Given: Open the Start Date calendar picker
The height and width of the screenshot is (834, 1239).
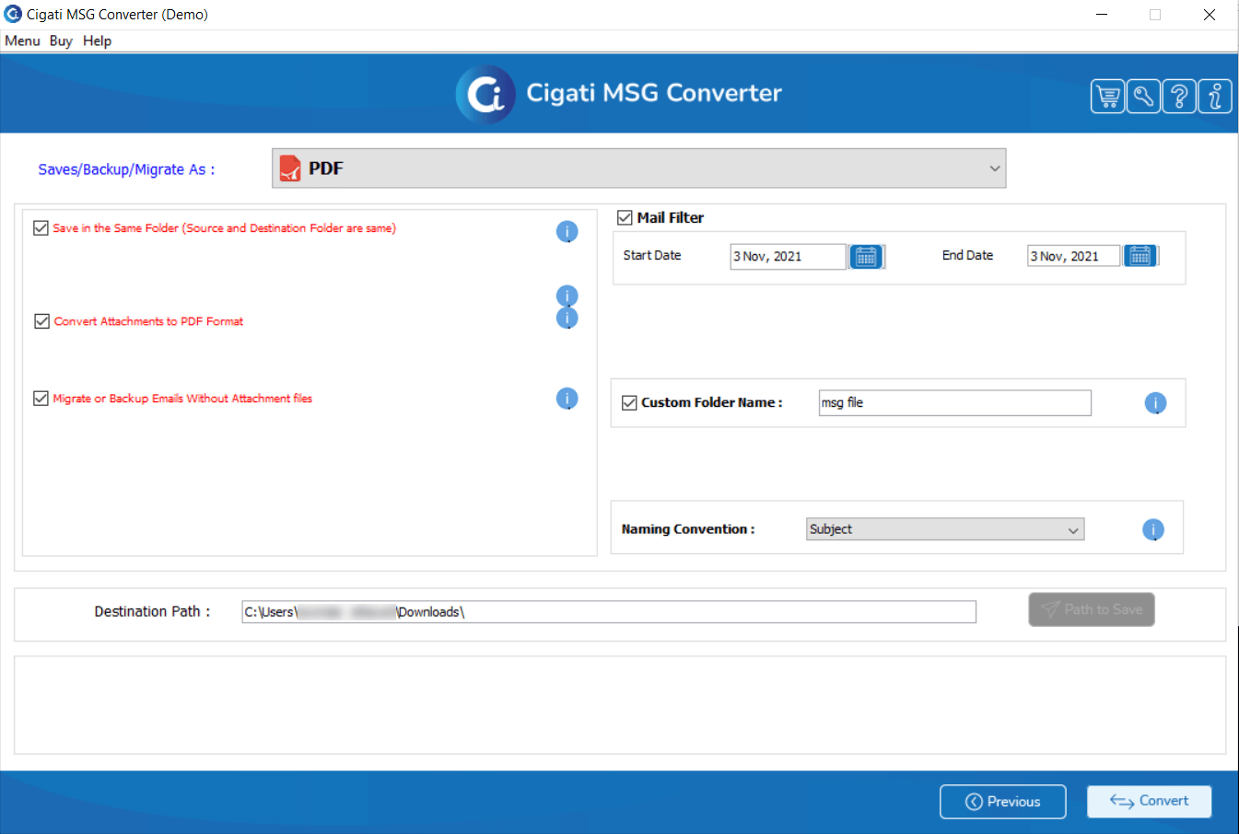Looking at the screenshot, I should (x=866, y=257).
